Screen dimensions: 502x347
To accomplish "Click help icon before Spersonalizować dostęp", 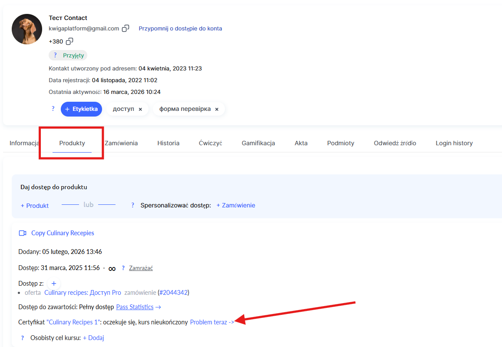I will click(132, 205).
